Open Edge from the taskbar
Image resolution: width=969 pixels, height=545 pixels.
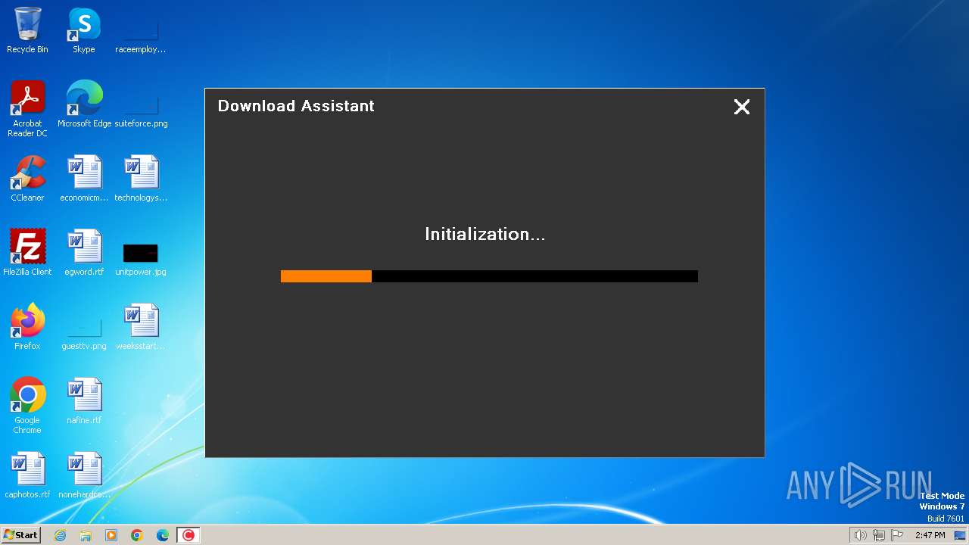[163, 535]
